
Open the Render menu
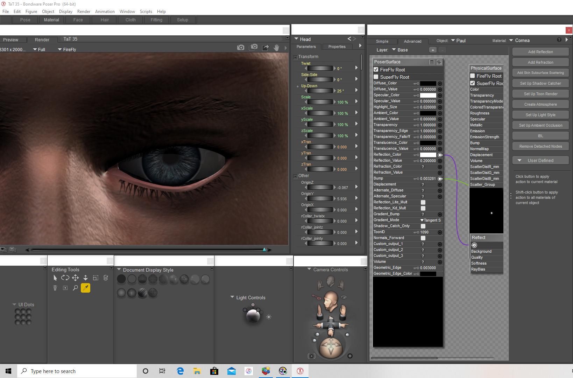pyautogui.click(x=84, y=12)
